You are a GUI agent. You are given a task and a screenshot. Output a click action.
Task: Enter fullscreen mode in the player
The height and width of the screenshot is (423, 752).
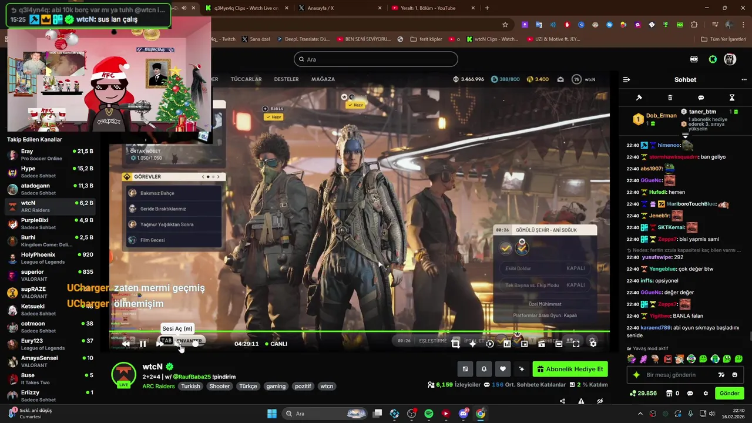(576, 344)
